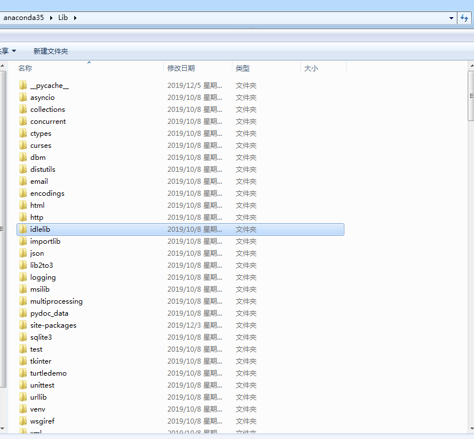Click the sqlite3 folder icon
Viewport: 474px width, 439px height.
pyautogui.click(x=23, y=337)
